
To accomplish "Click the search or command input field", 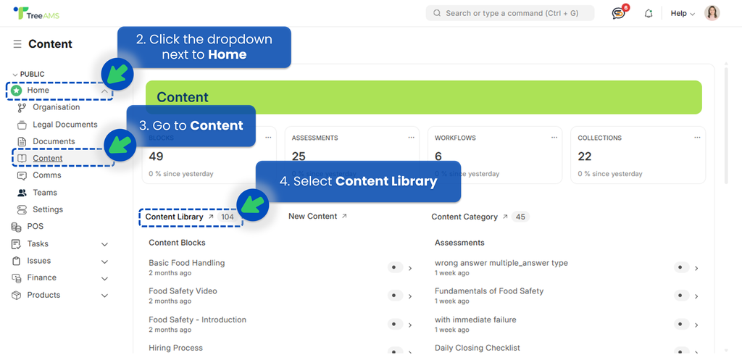I will point(509,13).
